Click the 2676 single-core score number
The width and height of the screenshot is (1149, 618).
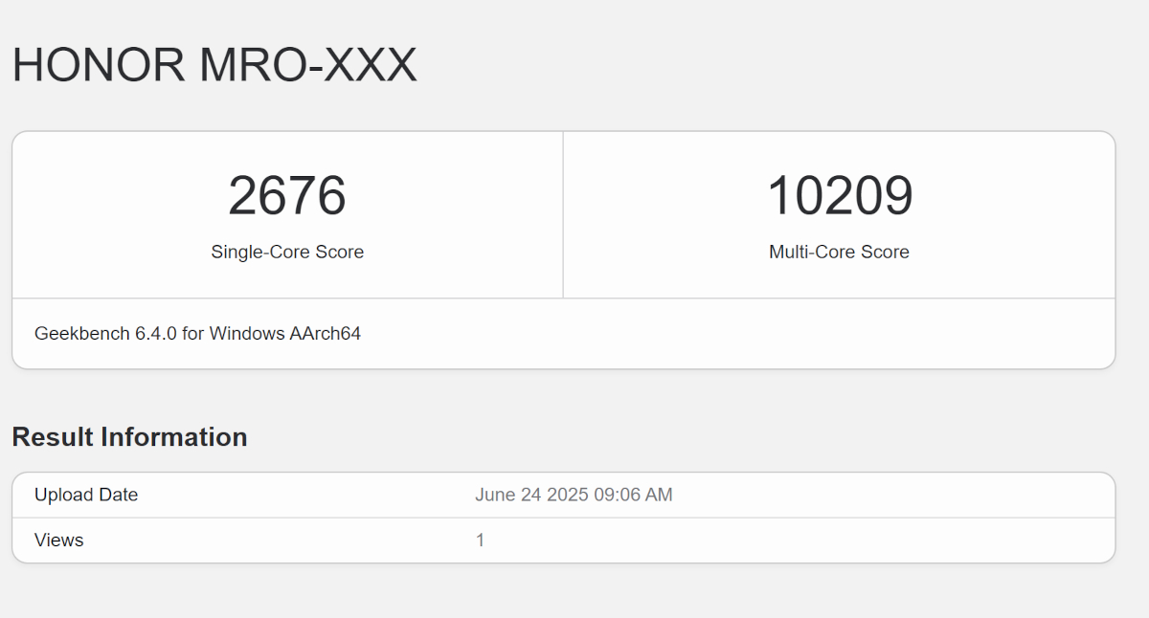point(287,195)
